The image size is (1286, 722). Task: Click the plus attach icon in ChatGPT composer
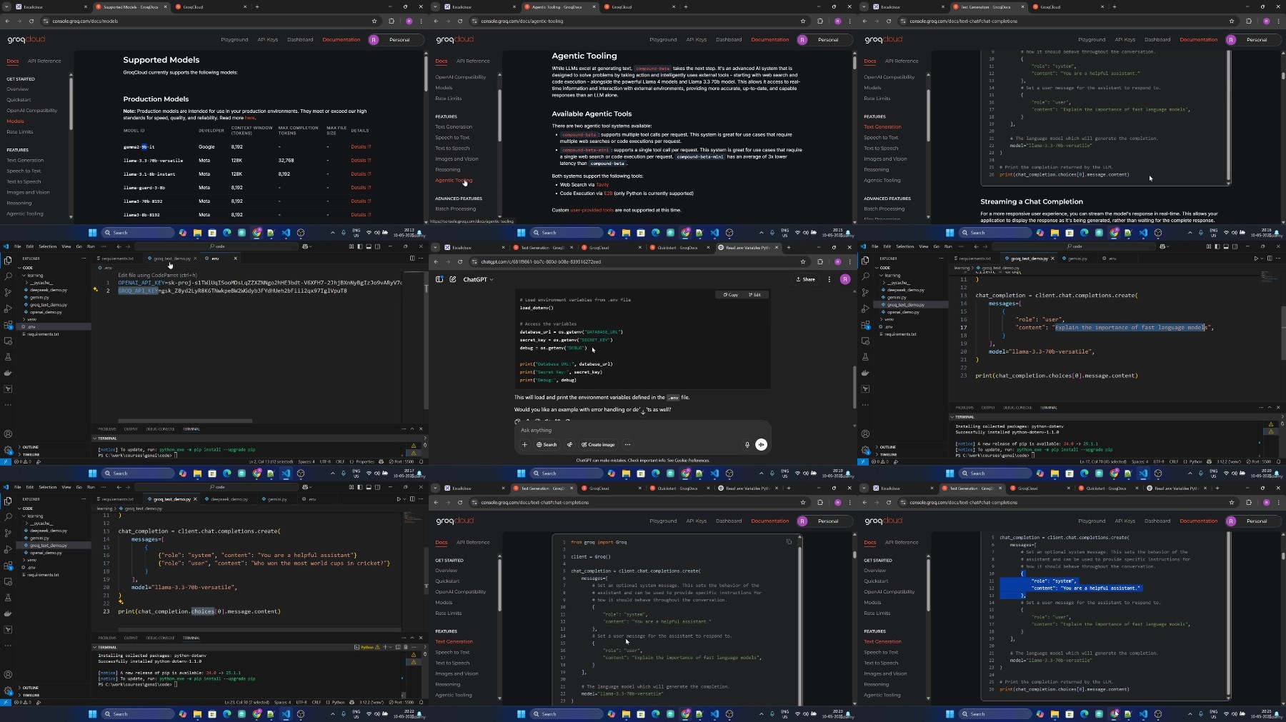click(524, 444)
